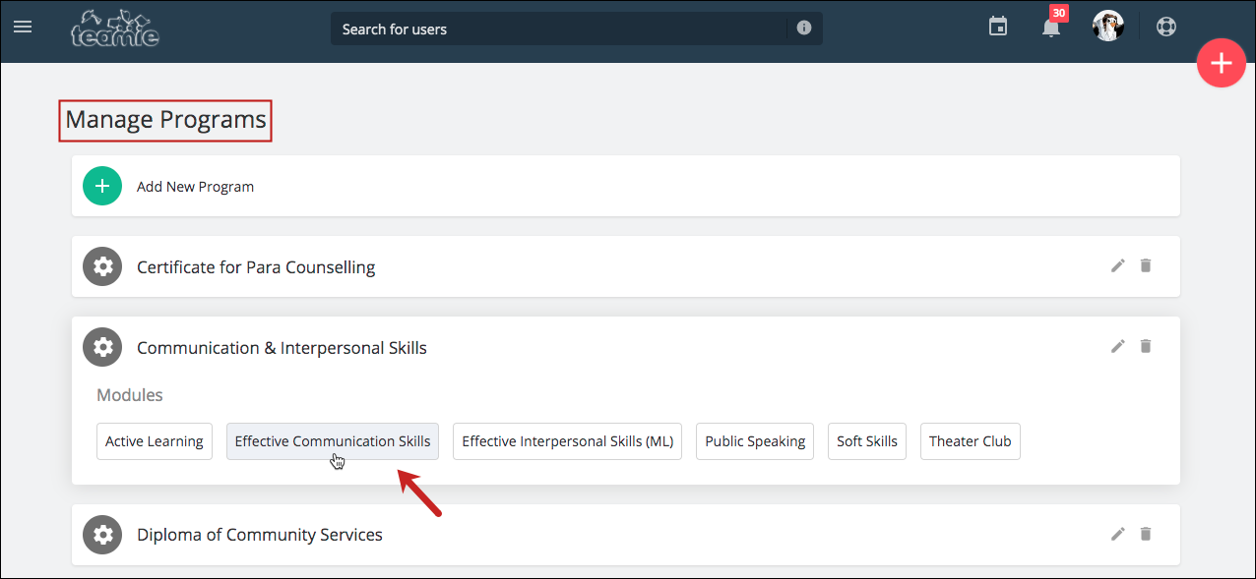Click the Search for users field
Viewport: 1256px width, 579px height.
559,29
